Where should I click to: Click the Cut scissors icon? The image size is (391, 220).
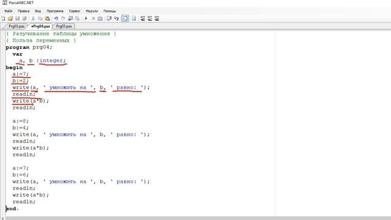point(33,18)
